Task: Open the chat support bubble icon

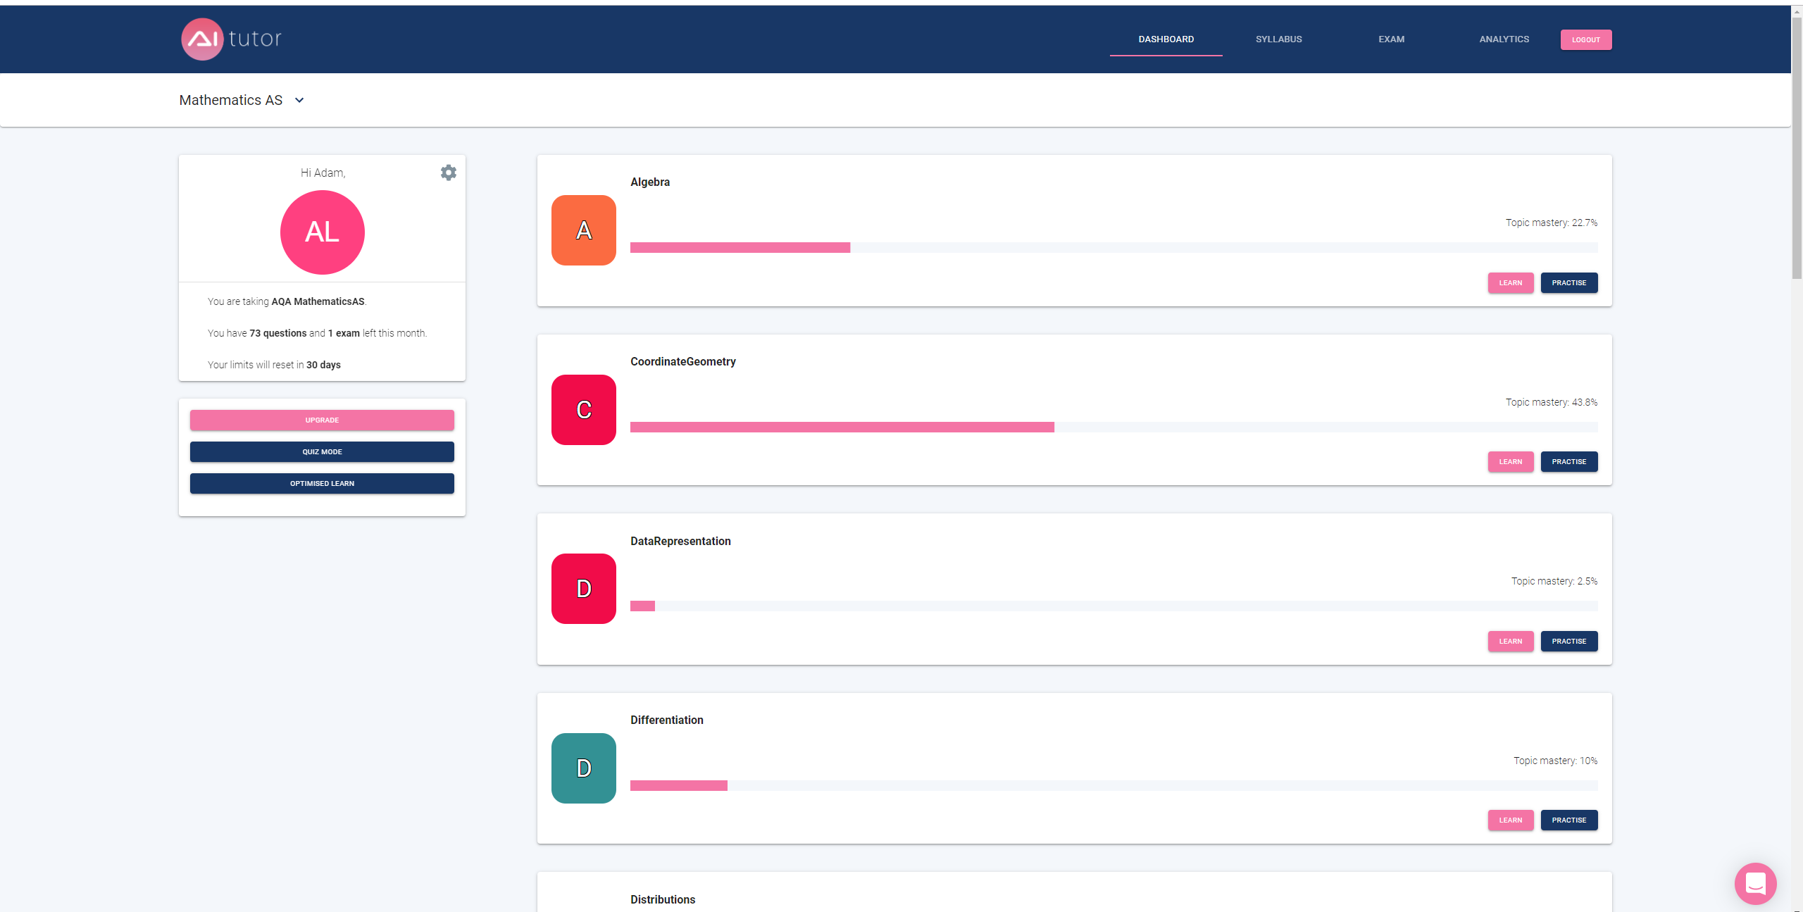Action: click(x=1755, y=883)
